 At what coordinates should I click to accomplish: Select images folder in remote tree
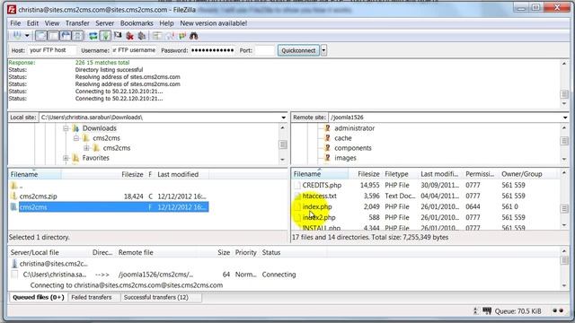(x=345, y=158)
